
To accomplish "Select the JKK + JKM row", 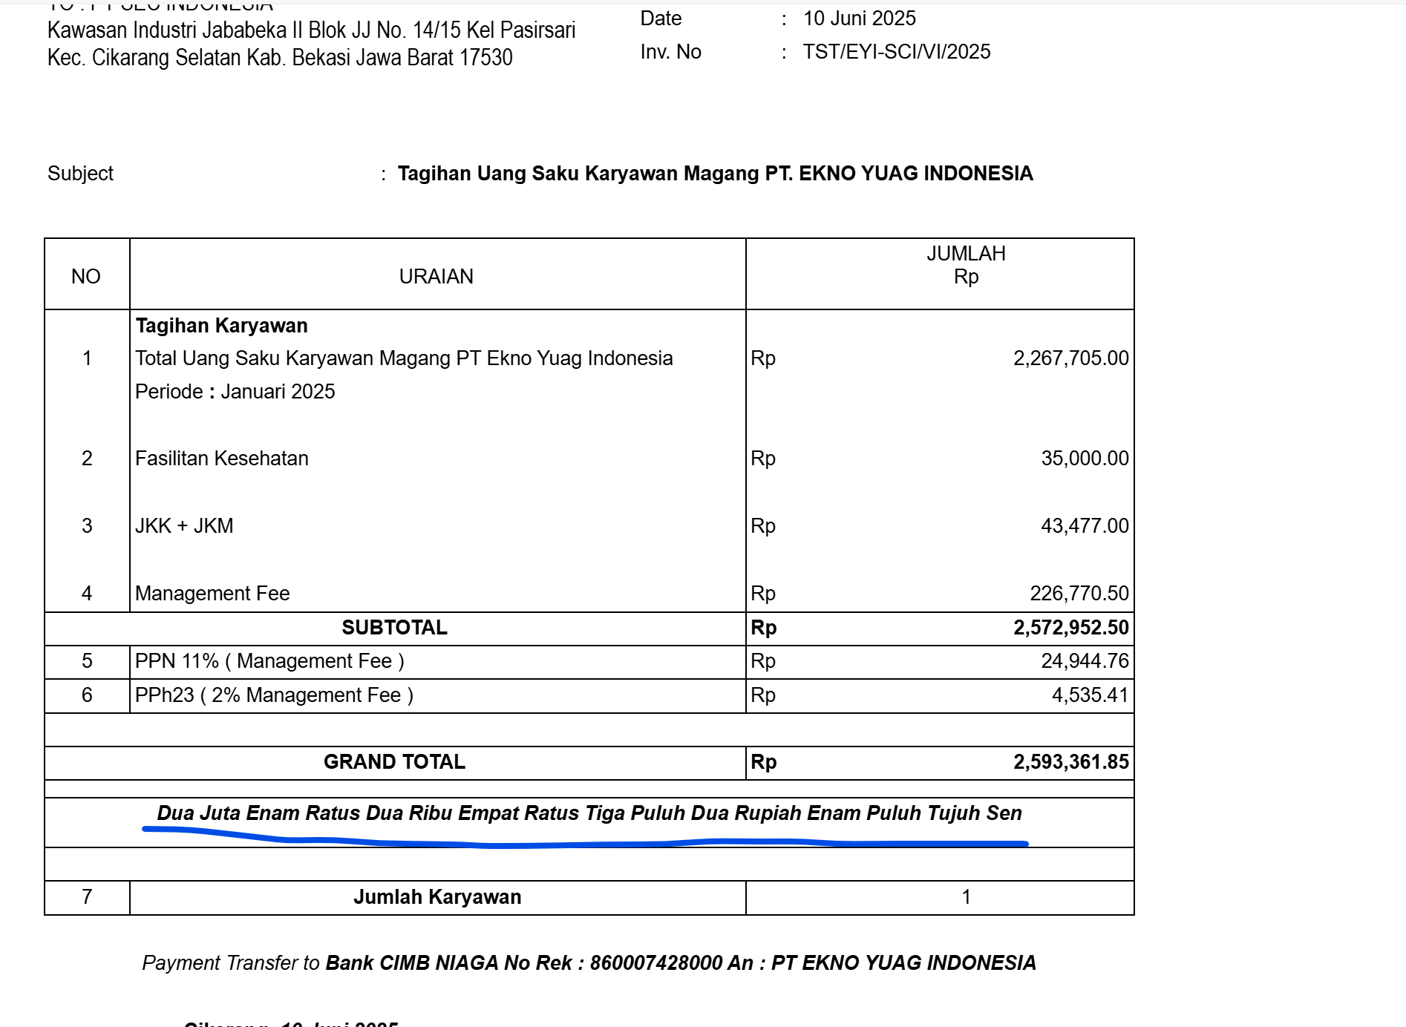I will click(x=184, y=526).
